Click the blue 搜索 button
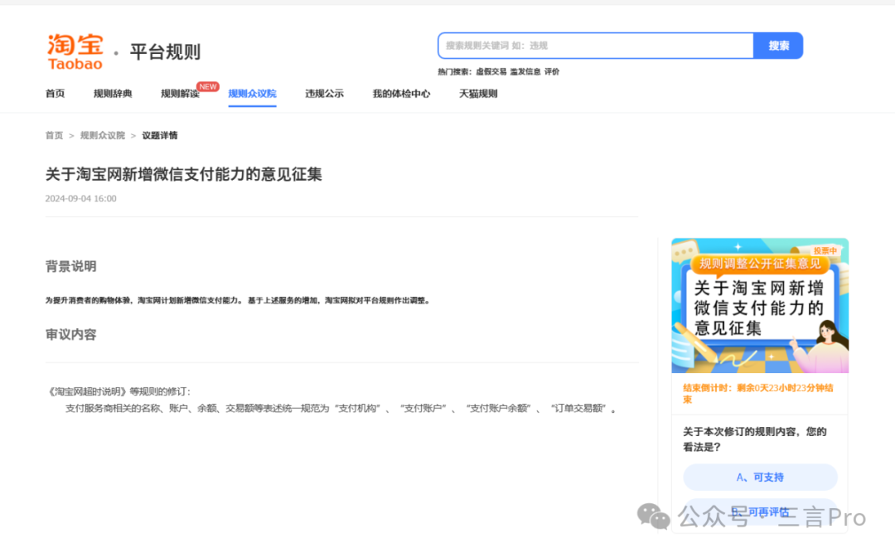Screen dimensions: 895x553 [x=778, y=46]
